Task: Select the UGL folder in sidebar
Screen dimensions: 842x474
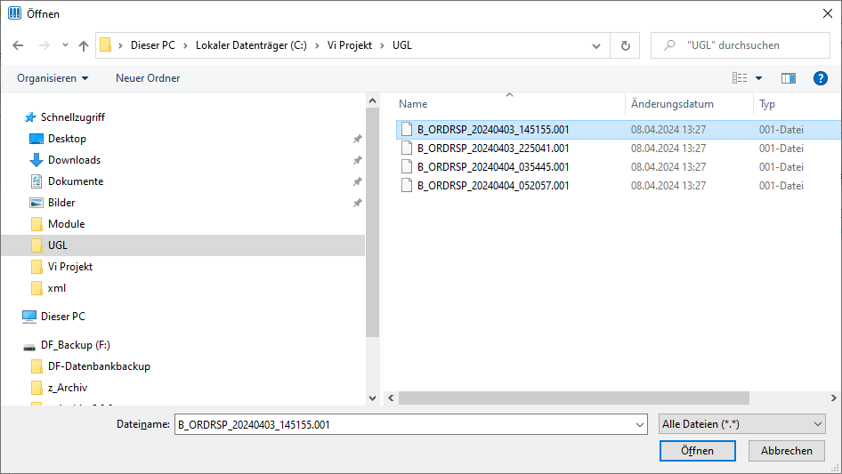Action: 182,245
